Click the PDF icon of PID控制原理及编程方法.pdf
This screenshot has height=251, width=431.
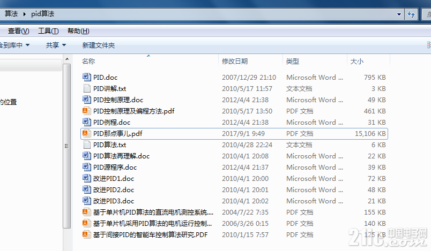[87, 111]
